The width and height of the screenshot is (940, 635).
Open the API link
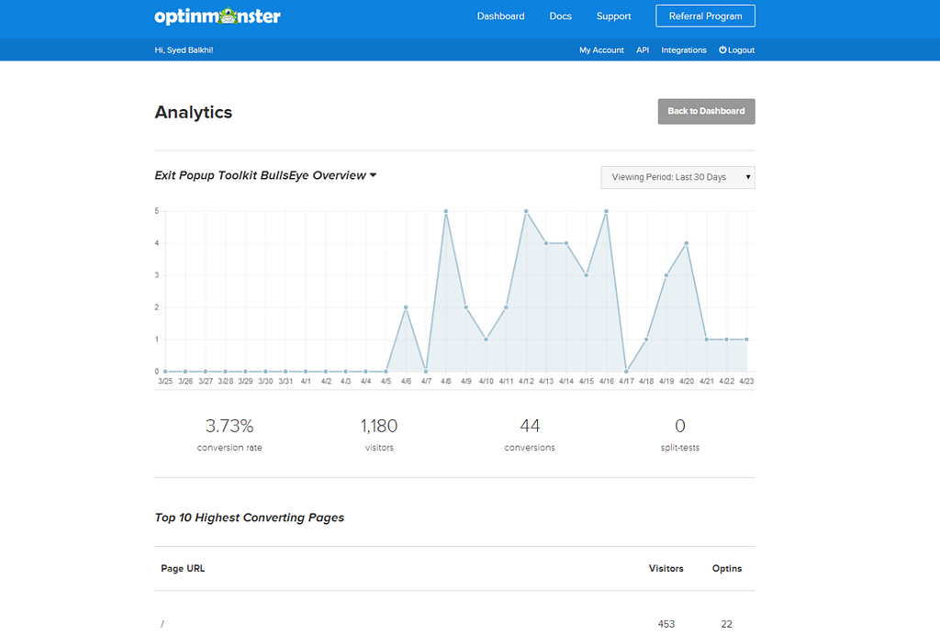pos(643,50)
